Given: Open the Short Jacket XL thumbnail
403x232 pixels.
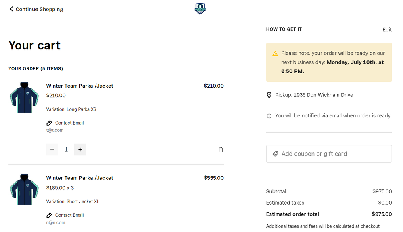Looking at the screenshot, I should [24, 190].
